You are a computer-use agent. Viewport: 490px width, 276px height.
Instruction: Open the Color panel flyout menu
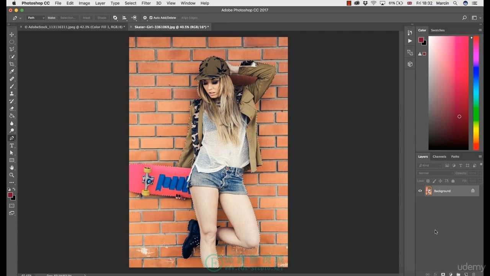(x=480, y=30)
